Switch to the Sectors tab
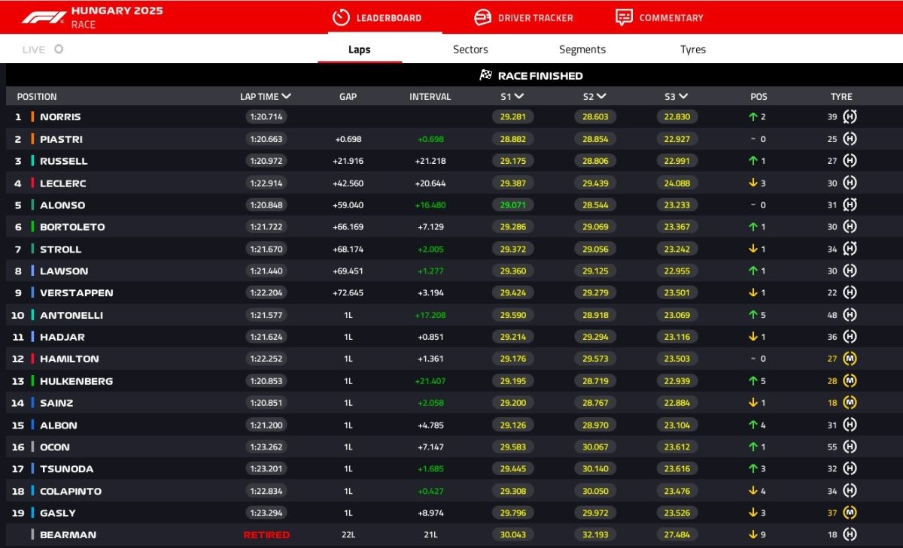The width and height of the screenshot is (903, 548). click(x=470, y=50)
